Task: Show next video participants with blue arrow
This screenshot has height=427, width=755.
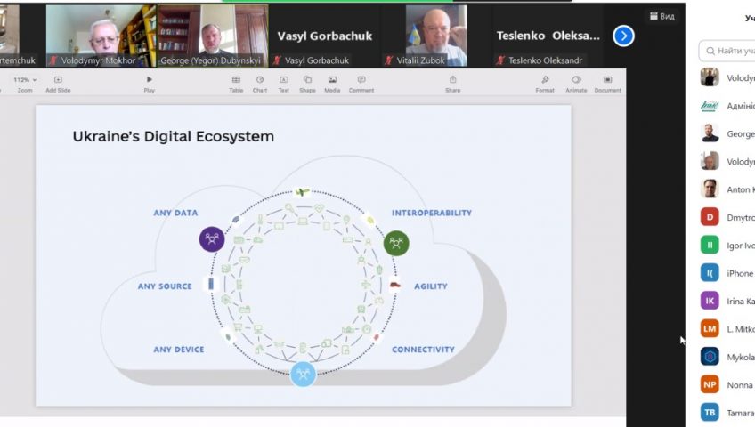Action: (x=623, y=36)
